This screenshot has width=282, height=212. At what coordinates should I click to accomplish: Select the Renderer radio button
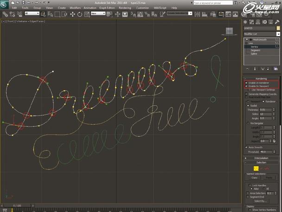point(263,102)
